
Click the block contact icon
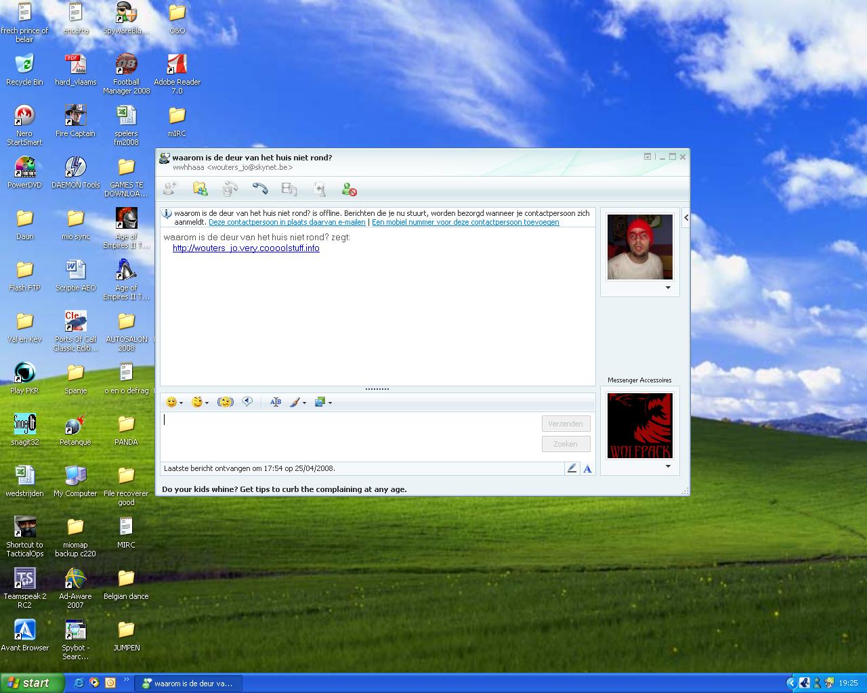point(349,189)
